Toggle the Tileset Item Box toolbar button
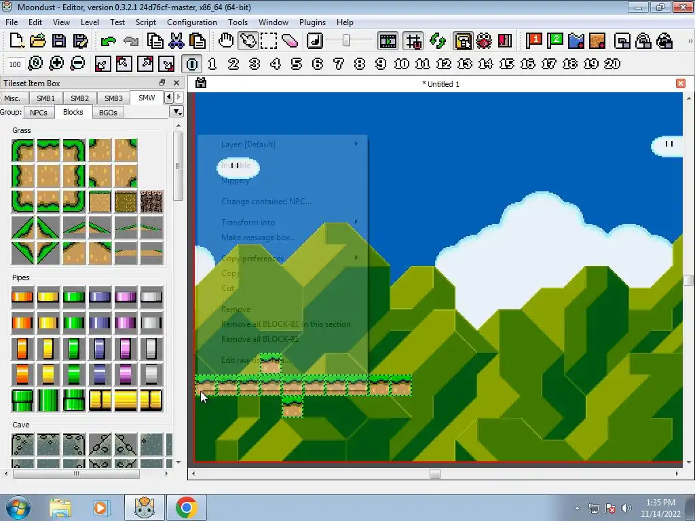 [x=463, y=41]
